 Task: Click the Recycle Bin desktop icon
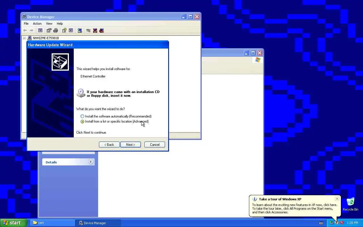[x=351, y=202]
